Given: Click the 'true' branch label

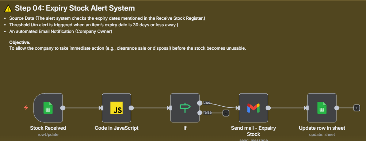Looking at the screenshot, I should point(207,103).
